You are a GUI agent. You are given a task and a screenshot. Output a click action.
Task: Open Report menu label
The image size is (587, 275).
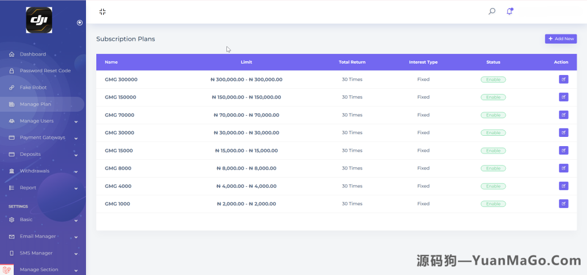28,188
